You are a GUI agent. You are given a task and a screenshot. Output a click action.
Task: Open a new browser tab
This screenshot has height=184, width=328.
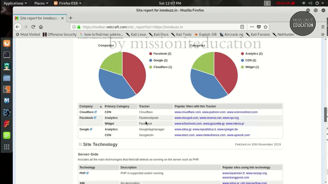pyautogui.click(x=70, y=18)
